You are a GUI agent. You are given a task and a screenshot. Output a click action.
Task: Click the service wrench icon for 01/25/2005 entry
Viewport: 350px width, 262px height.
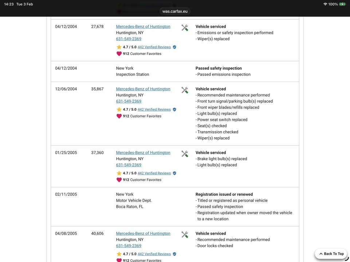coord(185,154)
